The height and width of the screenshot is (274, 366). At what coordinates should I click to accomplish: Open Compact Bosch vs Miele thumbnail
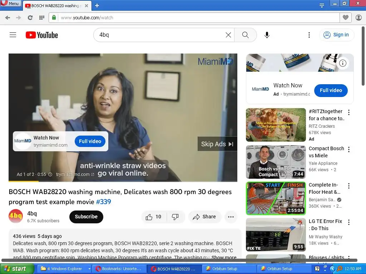click(x=276, y=162)
